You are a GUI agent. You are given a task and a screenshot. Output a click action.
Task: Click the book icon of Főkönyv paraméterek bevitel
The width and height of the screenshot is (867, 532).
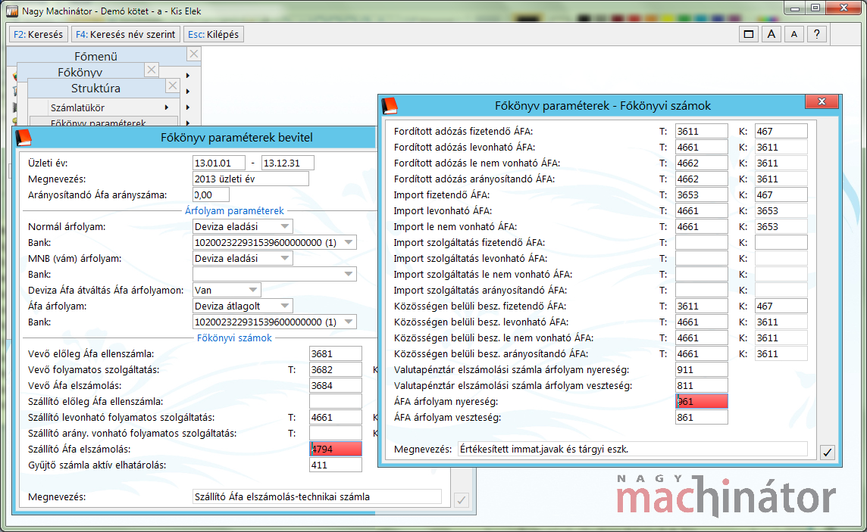click(x=23, y=138)
